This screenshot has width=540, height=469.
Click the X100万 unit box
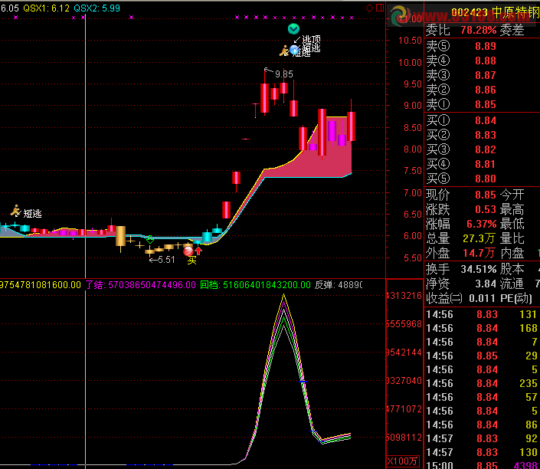pyautogui.click(x=403, y=461)
